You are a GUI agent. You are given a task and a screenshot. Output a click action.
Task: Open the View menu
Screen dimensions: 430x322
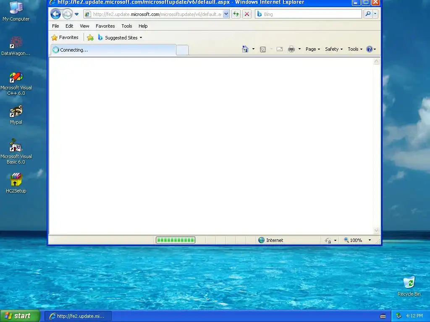pyautogui.click(x=84, y=26)
